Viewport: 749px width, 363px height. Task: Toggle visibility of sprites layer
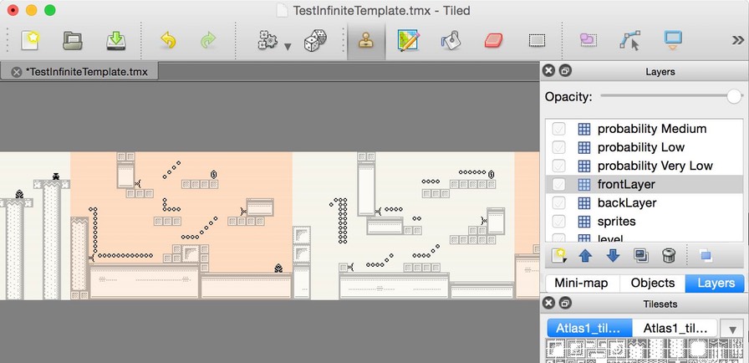(558, 222)
